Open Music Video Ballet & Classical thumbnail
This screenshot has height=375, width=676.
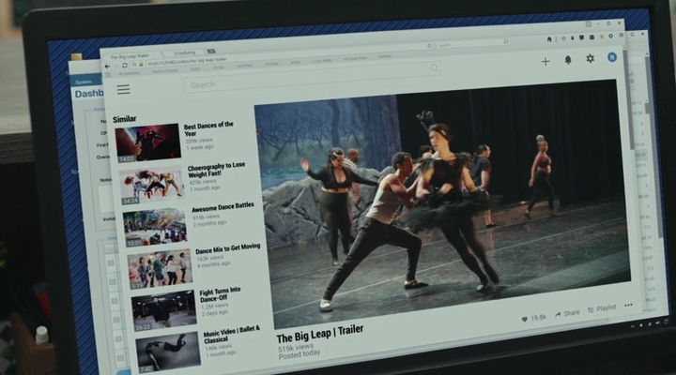[x=168, y=352]
